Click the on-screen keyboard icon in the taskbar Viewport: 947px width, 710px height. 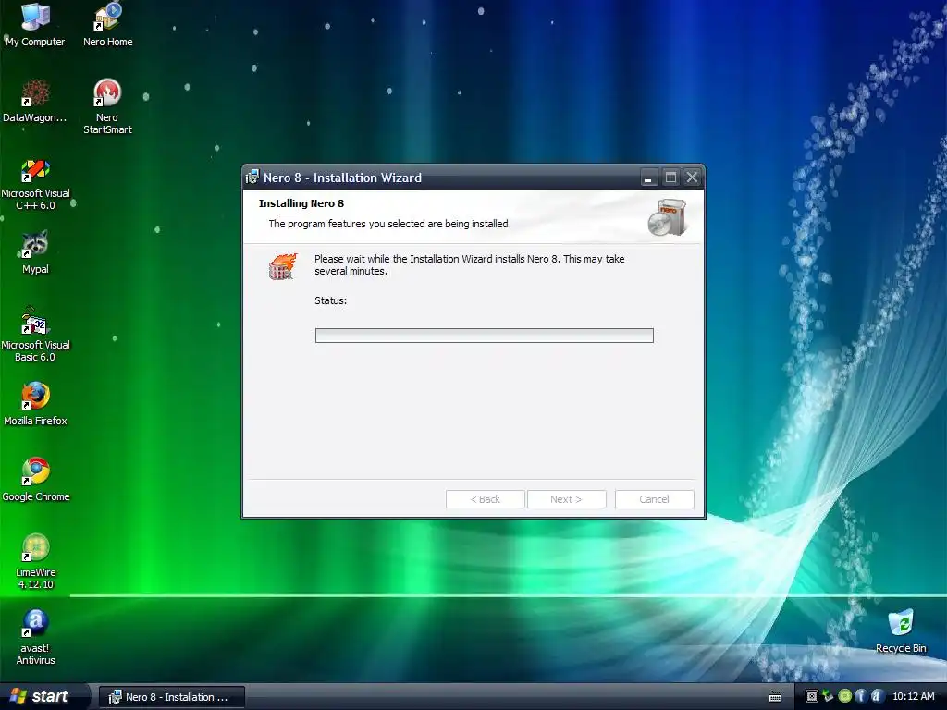coord(775,697)
